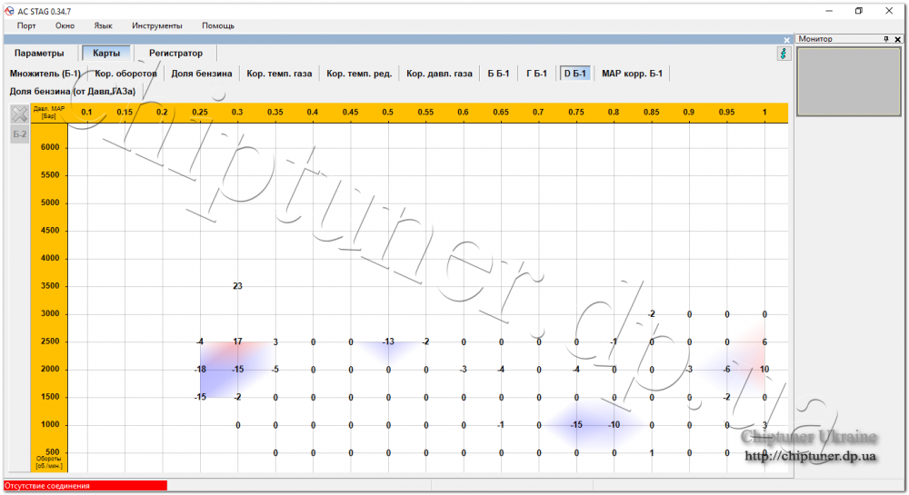Click the Монитор preview area
The height and width of the screenshot is (495, 909).
tap(849, 82)
